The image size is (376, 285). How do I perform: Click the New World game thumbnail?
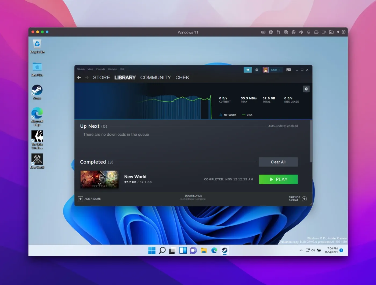pyautogui.click(x=99, y=179)
